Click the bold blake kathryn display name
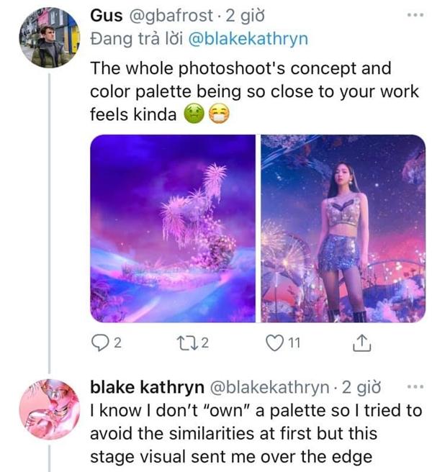 click(146, 387)
